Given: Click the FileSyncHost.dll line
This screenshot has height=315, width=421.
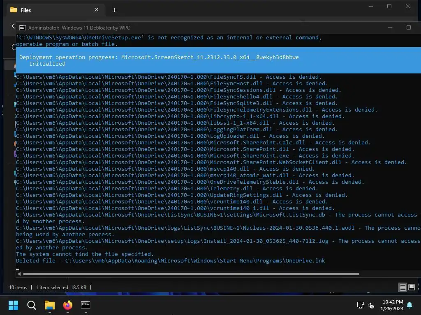Looking at the screenshot, I should [172, 84].
